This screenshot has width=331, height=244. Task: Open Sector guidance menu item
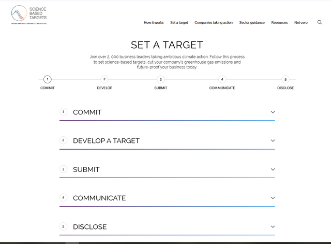[252, 23]
